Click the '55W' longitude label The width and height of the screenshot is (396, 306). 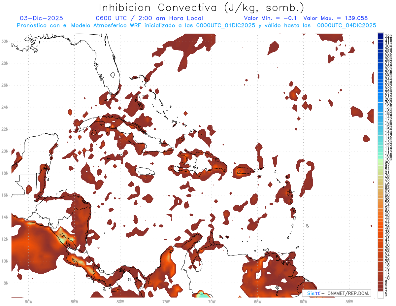pyautogui.click(x=349, y=302)
